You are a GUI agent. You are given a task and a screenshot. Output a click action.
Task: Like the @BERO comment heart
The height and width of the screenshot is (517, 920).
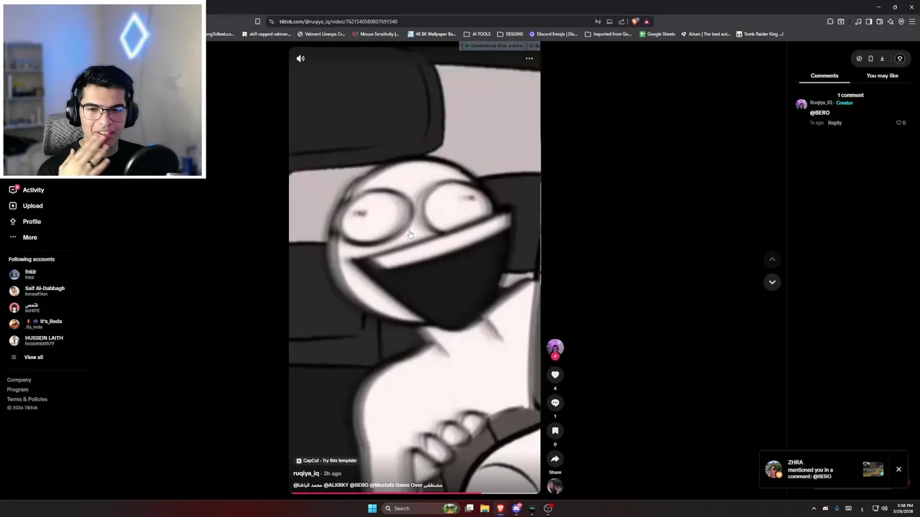(898, 123)
